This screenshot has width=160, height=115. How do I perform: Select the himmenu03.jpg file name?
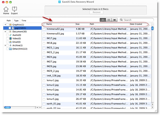click(x=55, y=34)
